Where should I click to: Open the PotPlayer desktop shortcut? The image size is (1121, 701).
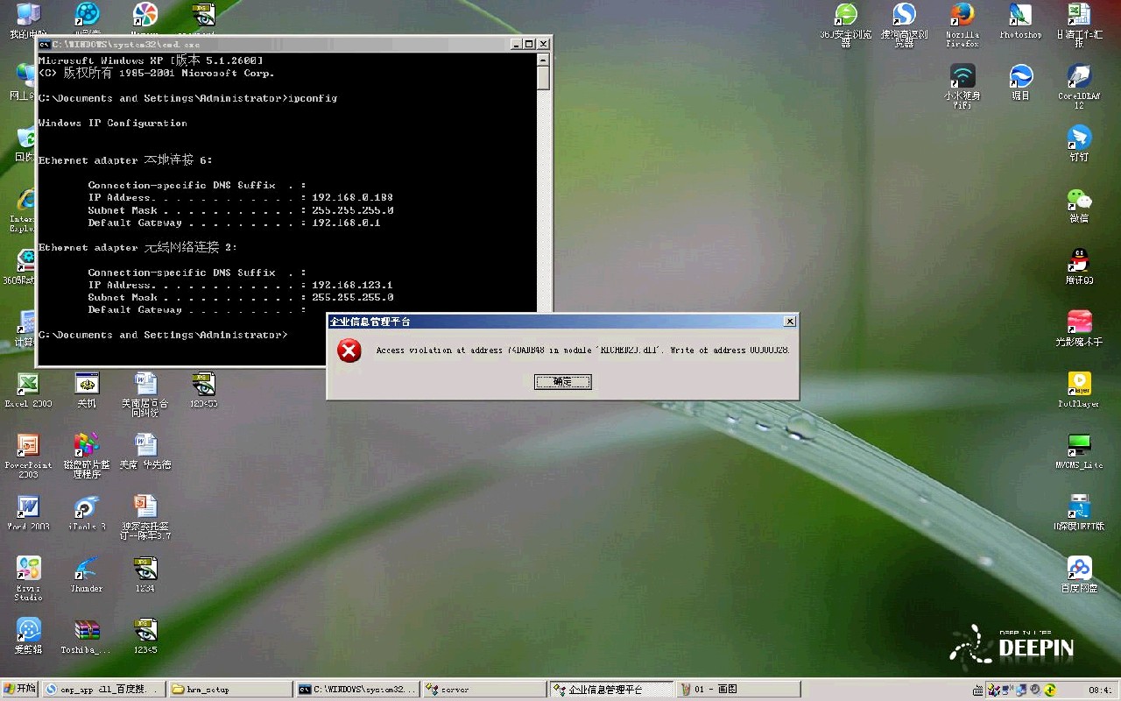[x=1079, y=386]
